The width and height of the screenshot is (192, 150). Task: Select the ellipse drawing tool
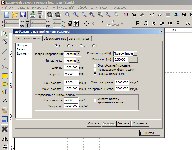coord(4,84)
